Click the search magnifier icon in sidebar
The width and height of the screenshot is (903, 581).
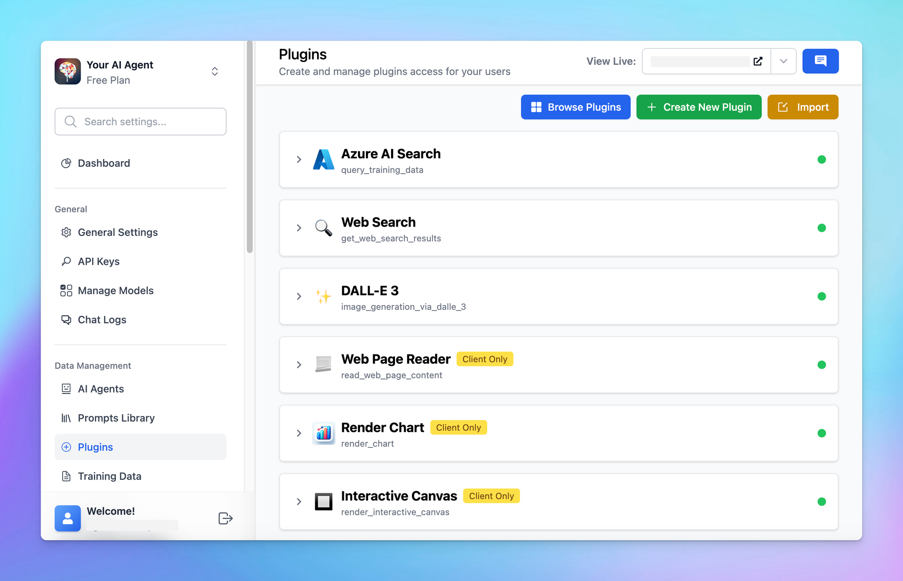(71, 122)
